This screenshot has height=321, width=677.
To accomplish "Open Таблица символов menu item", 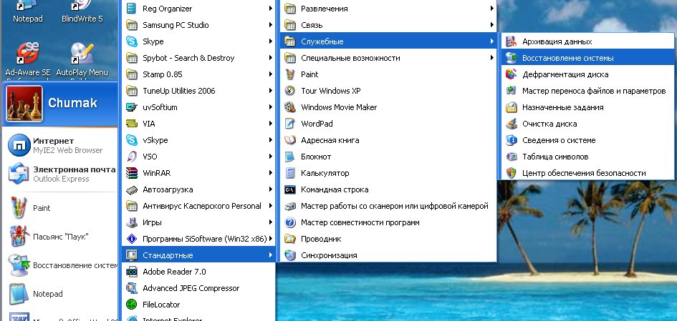I will tap(555, 157).
